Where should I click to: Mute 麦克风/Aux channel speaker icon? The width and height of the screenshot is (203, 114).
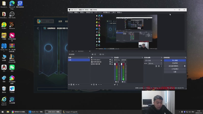[116, 82]
